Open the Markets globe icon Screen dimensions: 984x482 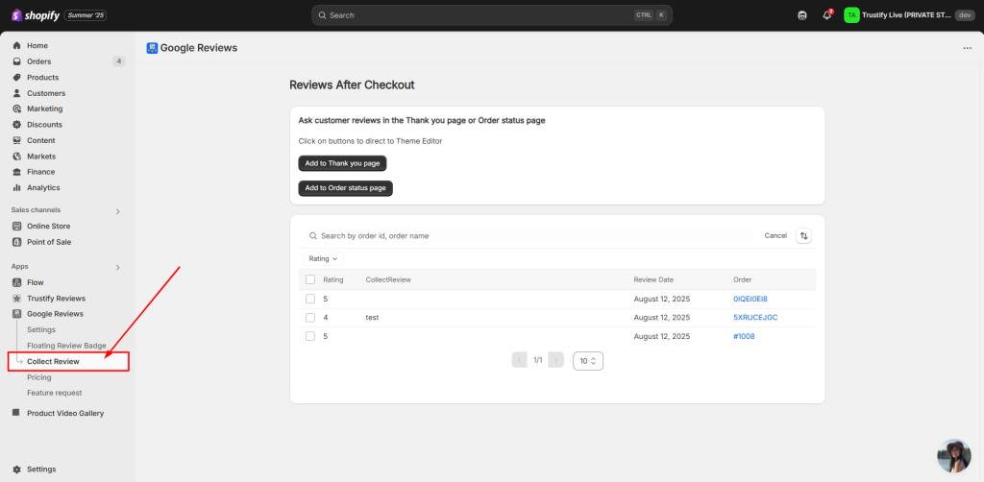tap(17, 157)
